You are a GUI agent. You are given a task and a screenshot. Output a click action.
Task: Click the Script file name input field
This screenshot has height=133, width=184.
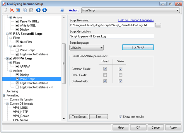[x=111, y=25]
